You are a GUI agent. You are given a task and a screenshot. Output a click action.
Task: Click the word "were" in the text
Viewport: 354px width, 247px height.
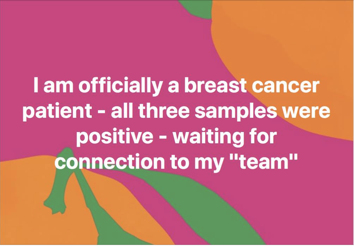(x=306, y=112)
